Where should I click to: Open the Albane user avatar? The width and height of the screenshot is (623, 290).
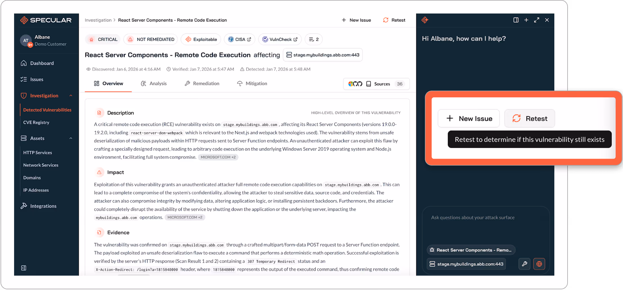pyautogui.click(x=26, y=41)
